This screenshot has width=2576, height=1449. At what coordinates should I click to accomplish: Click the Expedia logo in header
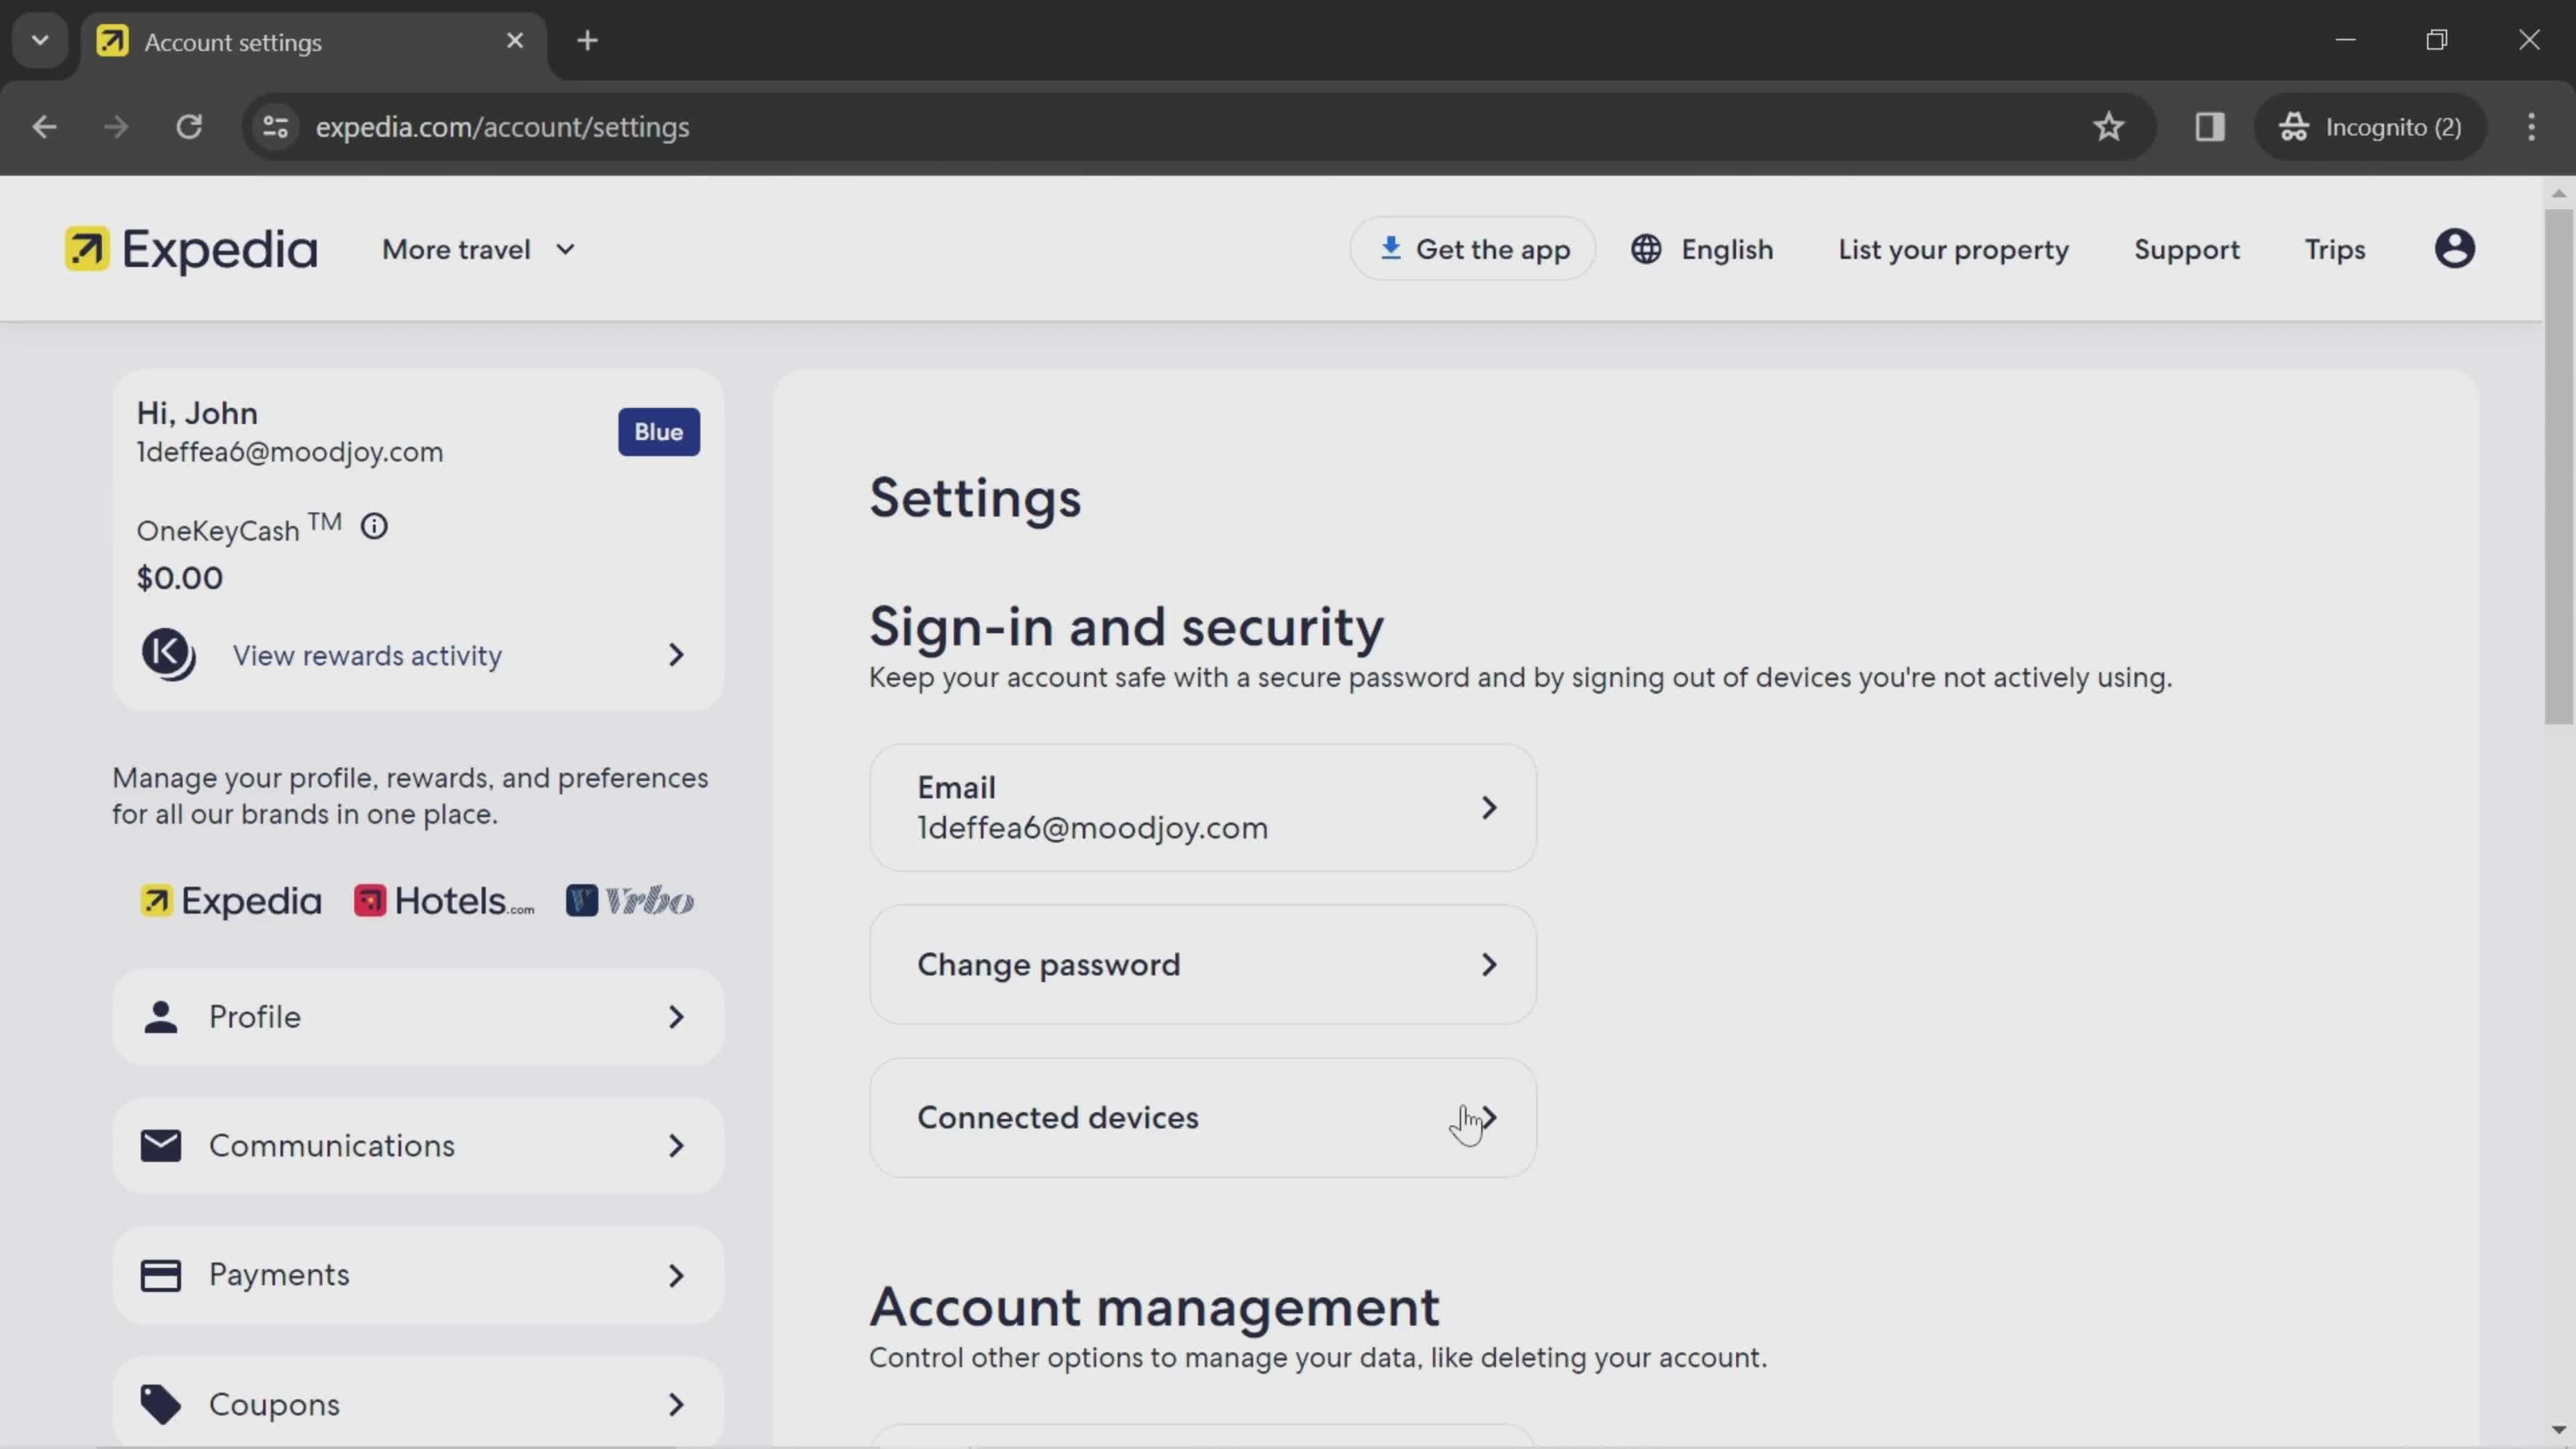191,249
